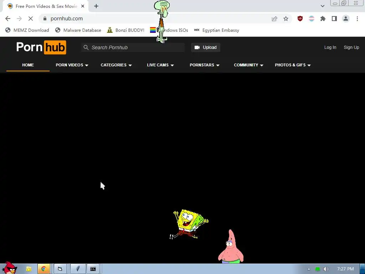
Task: Click the Sign Up link
Action: [351, 47]
